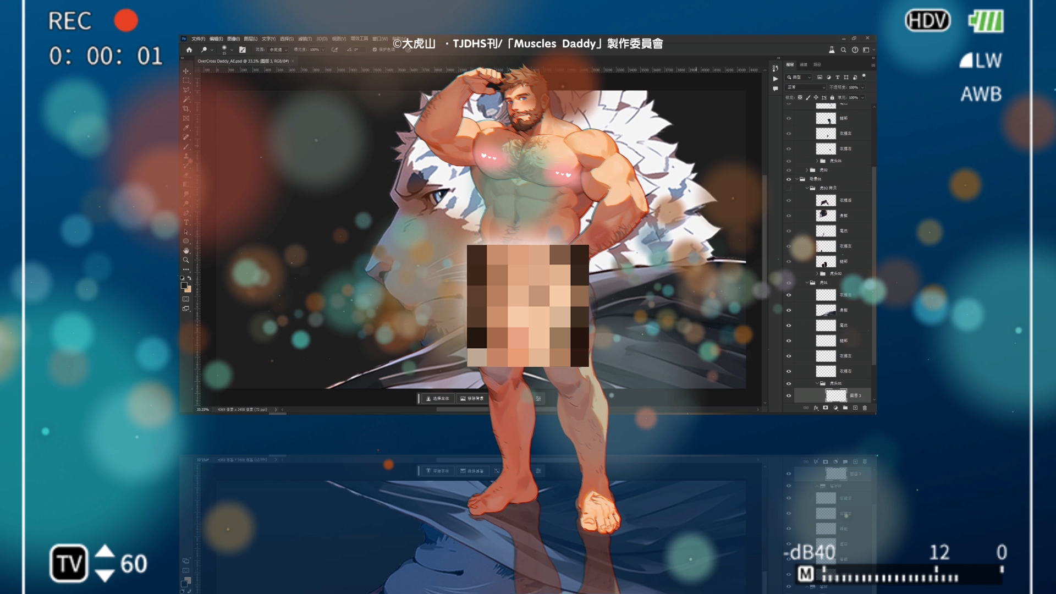Image resolution: width=1056 pixels, height=594 pixels.
Task: Show the 虎02 拷贝 group
Action: coord(789,188)
